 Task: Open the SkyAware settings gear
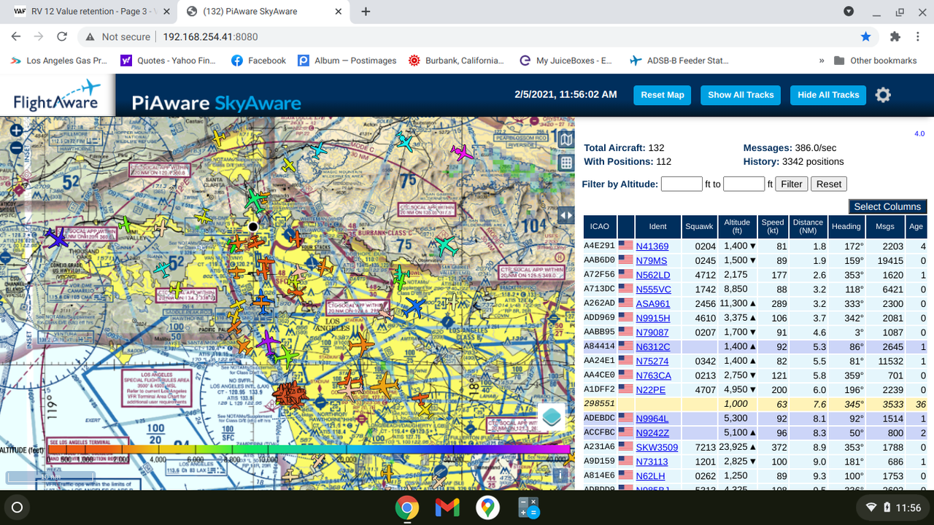883,95
